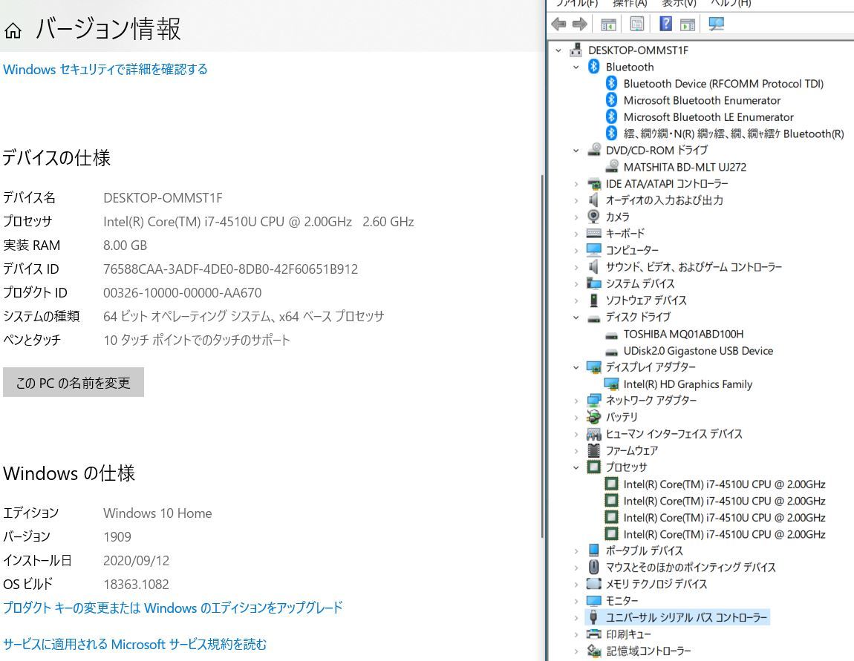Screen dimensions: 854x661
Task: Select Bluetooth Device (RFCOMM Protocol TDI)
Action: click(723, 84)
